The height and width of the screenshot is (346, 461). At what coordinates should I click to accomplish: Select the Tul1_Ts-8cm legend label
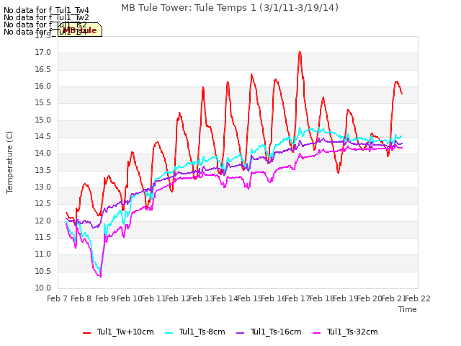point(202,332)
